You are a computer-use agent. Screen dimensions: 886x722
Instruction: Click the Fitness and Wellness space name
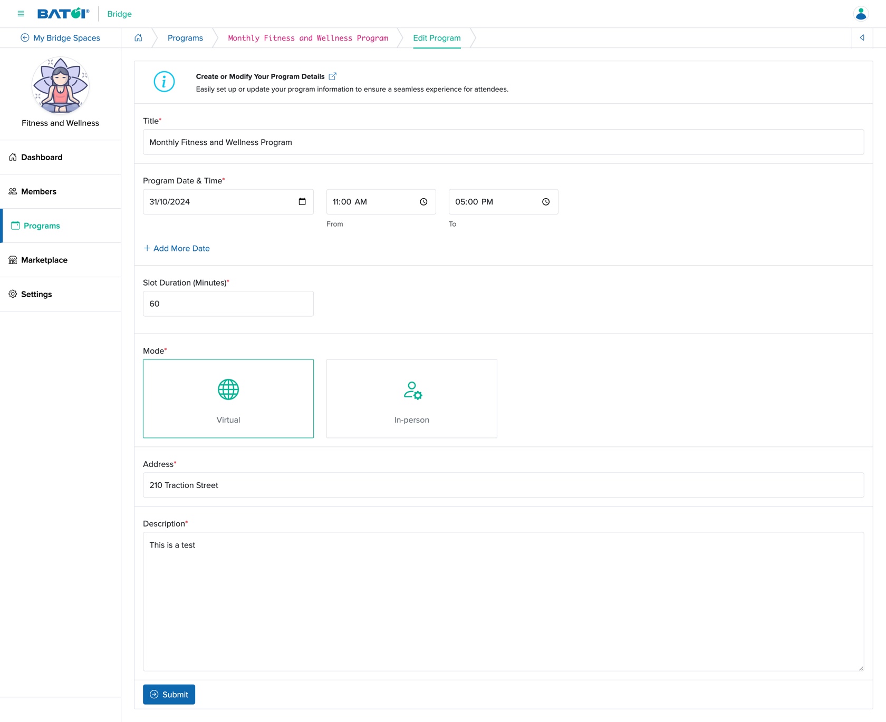pyautogui.click(x=60, y=123)
